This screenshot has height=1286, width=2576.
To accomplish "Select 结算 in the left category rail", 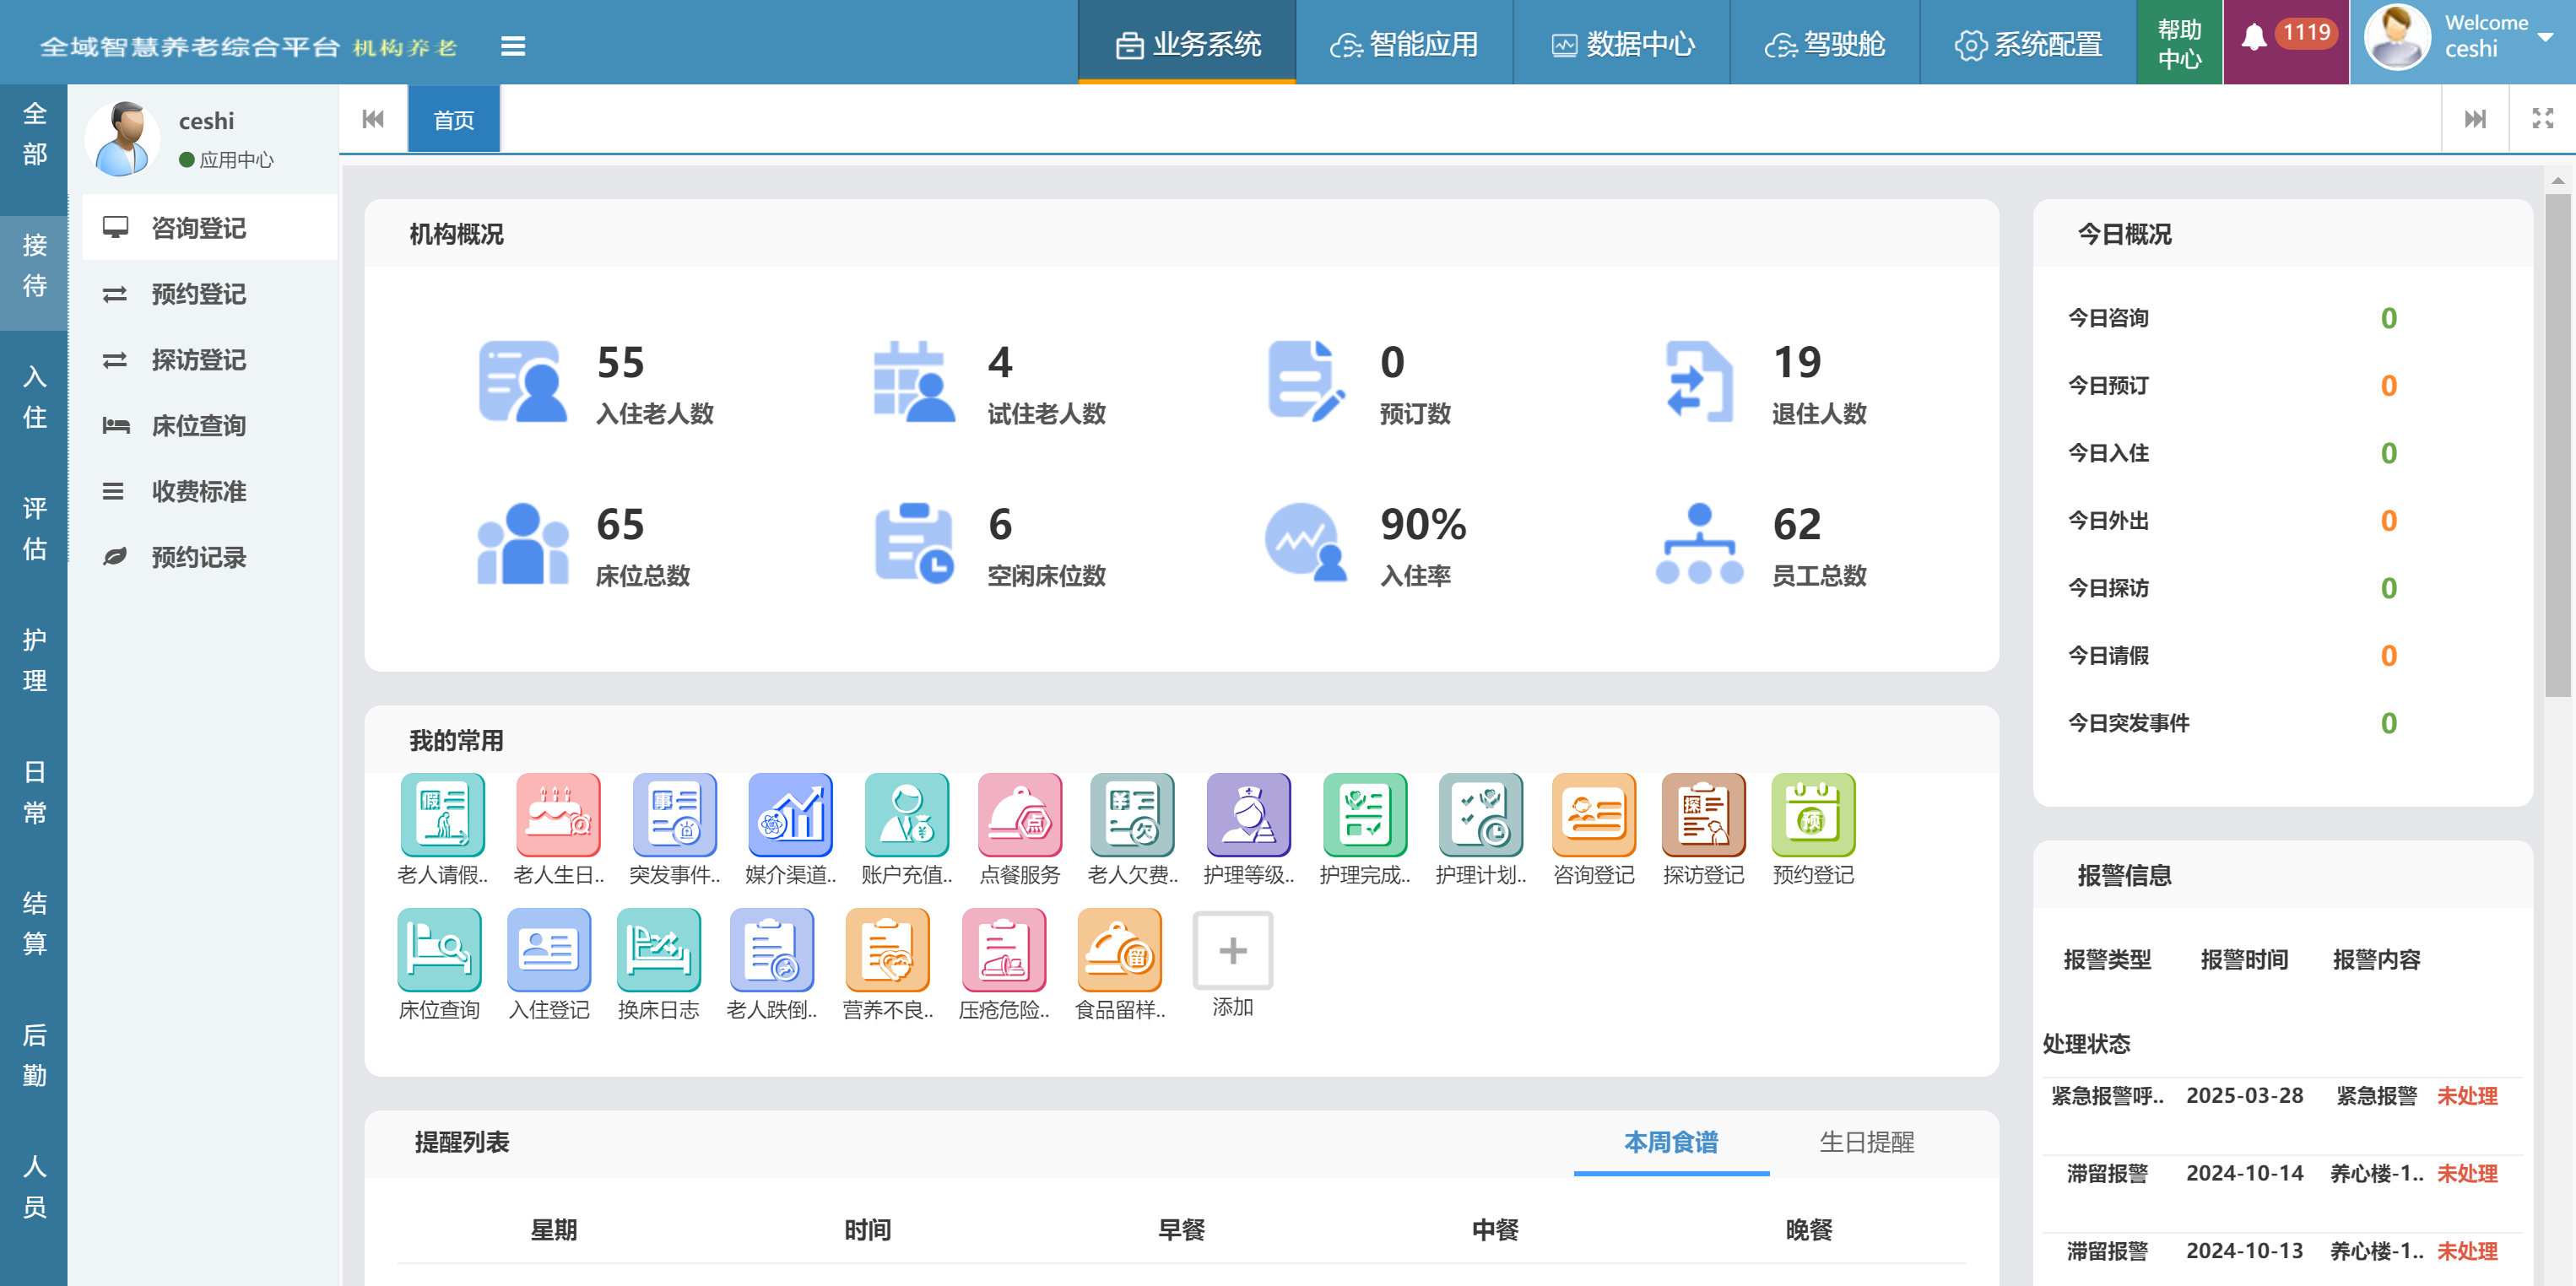I will click(34, 923).
